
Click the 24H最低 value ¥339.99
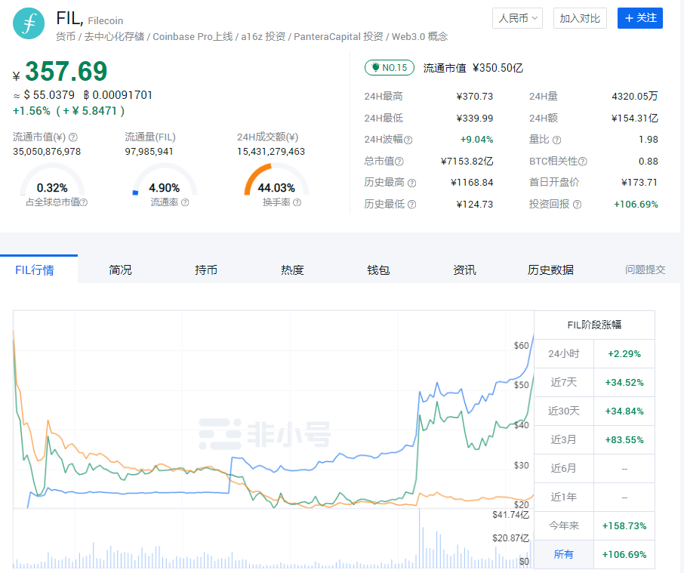coord(475,119)
